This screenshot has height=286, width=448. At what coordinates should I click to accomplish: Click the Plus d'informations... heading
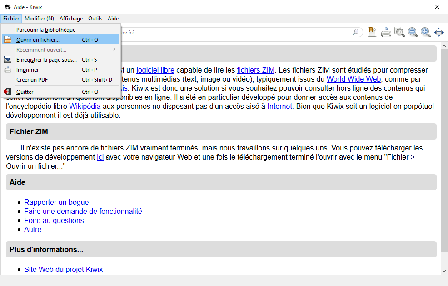click(46, 249)
